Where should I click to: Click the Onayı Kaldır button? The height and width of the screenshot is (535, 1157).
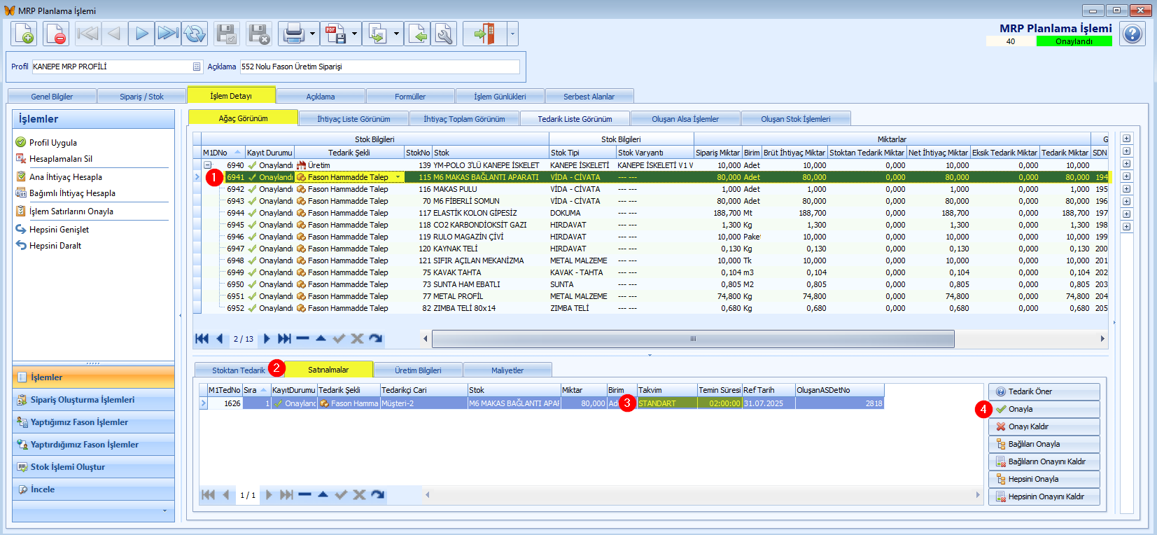click(1044, 426)
